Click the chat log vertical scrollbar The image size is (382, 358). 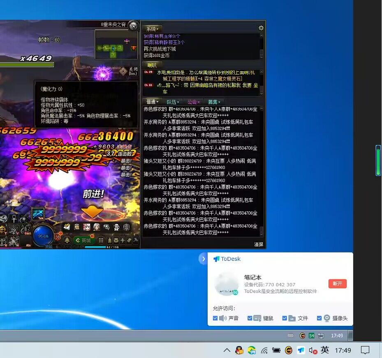pyautogui.click(x=262, y=171)
